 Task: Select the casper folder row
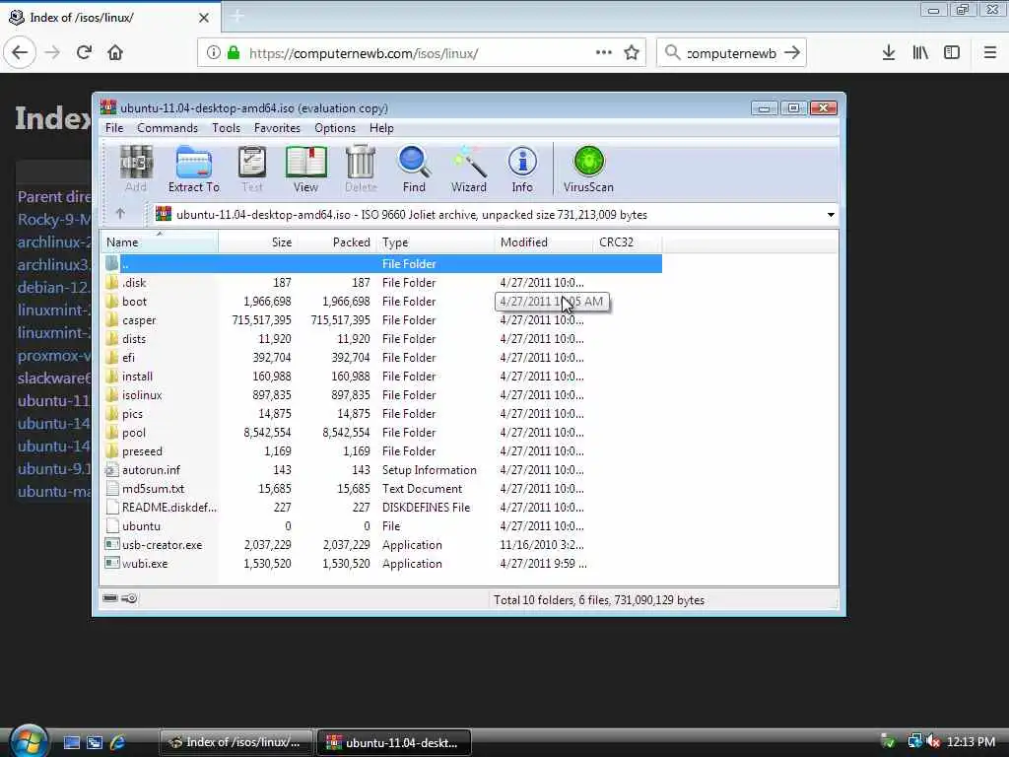click(x=381, y=320)
